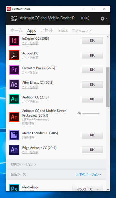The image size is (116, 198).
Task: Click After Effects ガイドを表示 link
Action: tap(30, 87)
